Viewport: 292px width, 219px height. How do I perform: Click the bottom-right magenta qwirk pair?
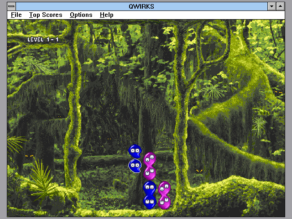tap(164, 195)
